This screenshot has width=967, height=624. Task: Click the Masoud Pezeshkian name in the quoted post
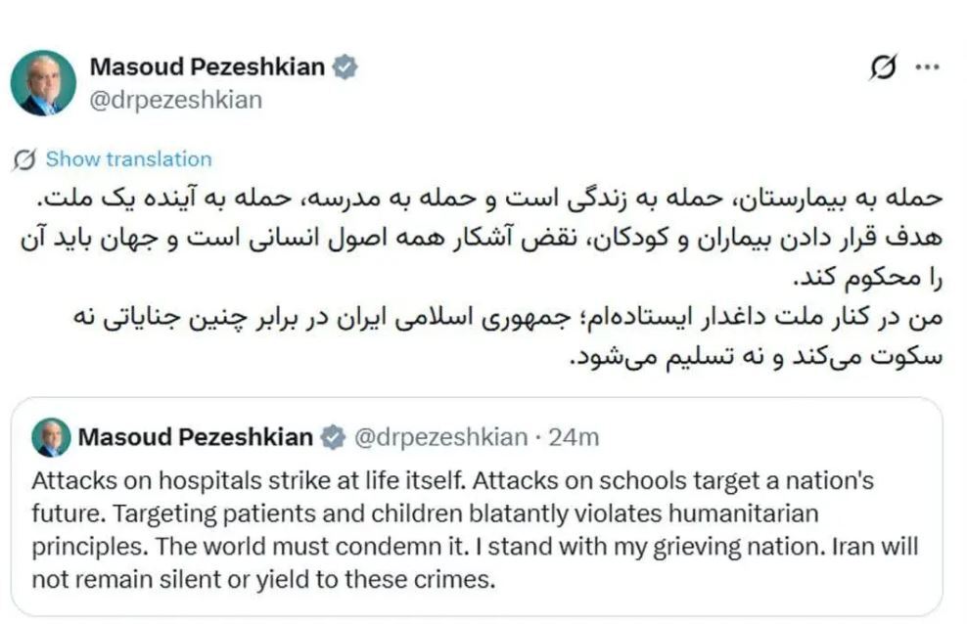point(196,437)
